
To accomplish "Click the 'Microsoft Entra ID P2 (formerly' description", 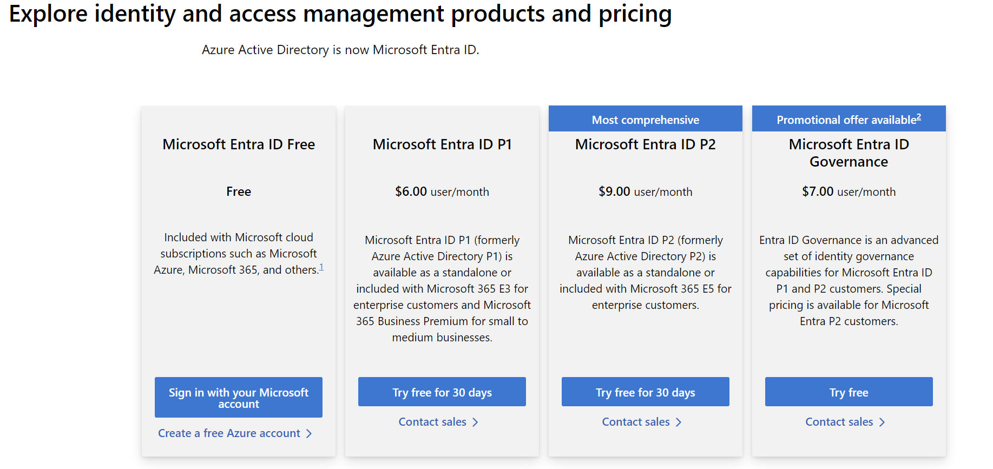I will pyautogui.click(x=646, y=272).
